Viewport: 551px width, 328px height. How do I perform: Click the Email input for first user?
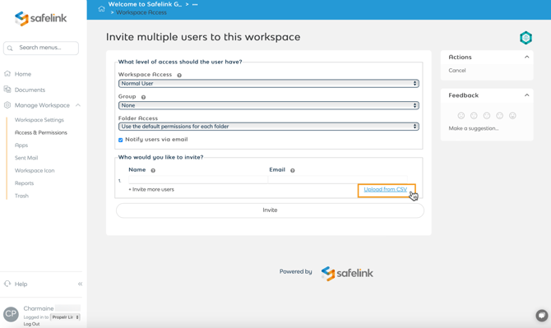[338, 180]
